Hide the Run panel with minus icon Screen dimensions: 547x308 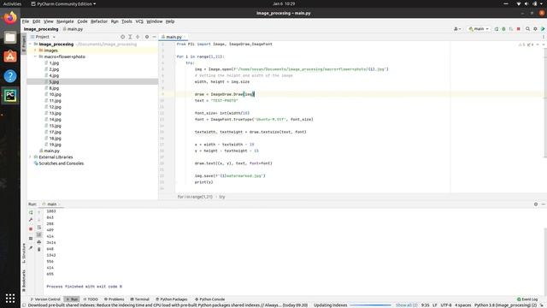pyautogui.click(x=544, y=204)
